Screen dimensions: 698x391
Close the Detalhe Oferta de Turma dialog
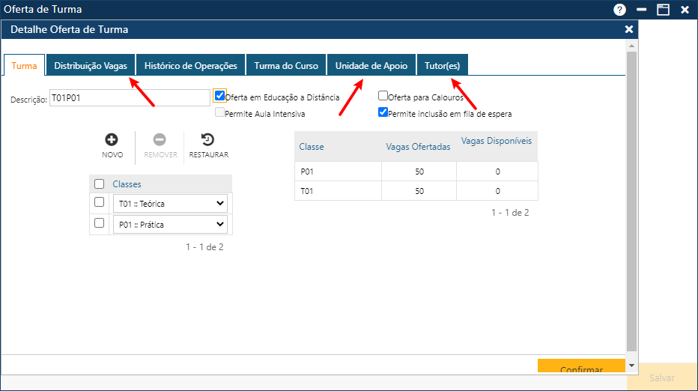[x=629, y=29]
